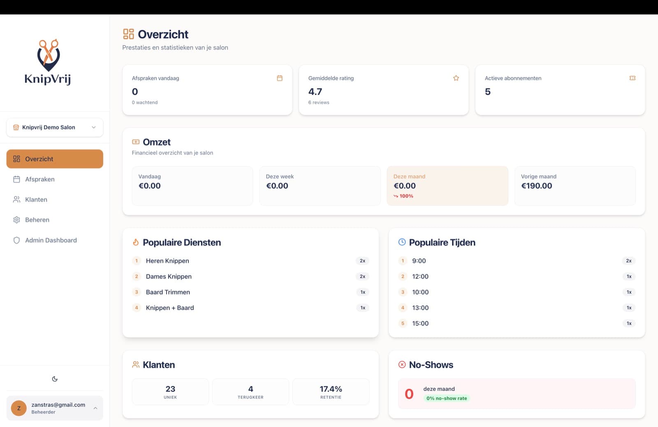The height and width of the screenshot is (427, 658).
Task: Click the 13:00 popular time row
Action: pyautogui.click(x=517, y=307)
